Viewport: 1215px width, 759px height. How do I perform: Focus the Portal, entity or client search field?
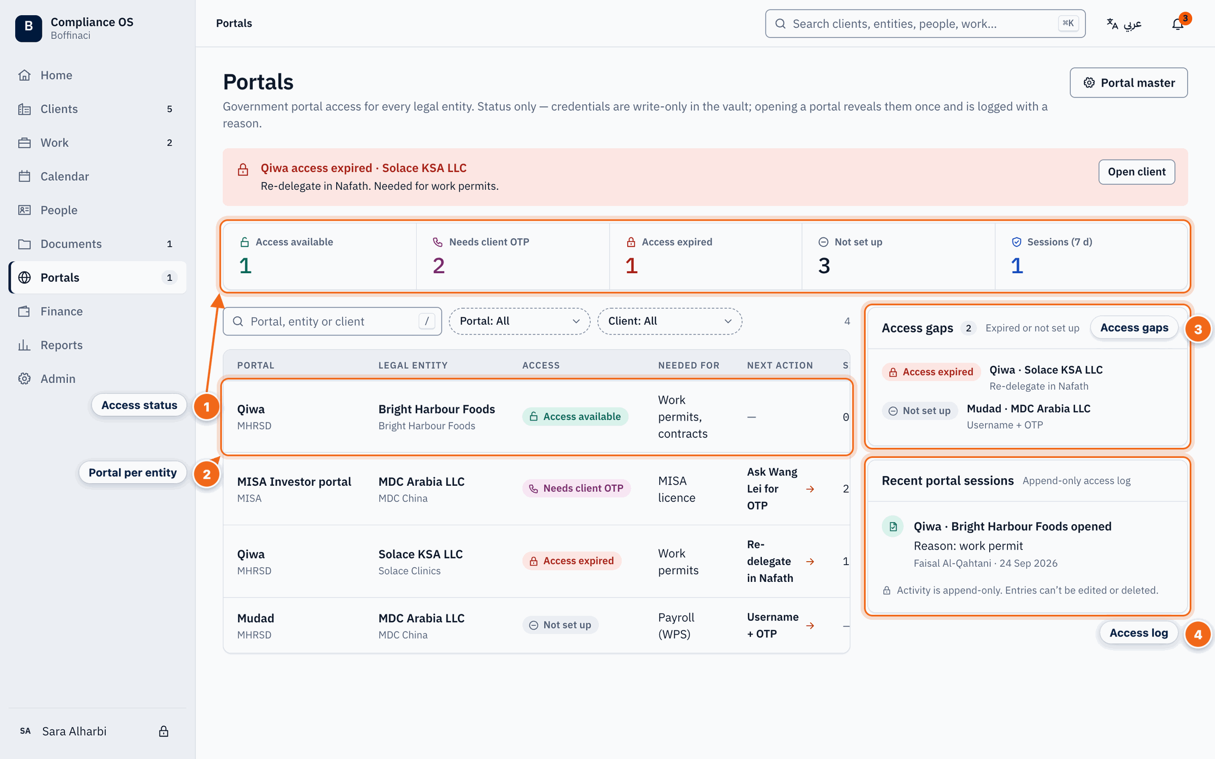332,321
